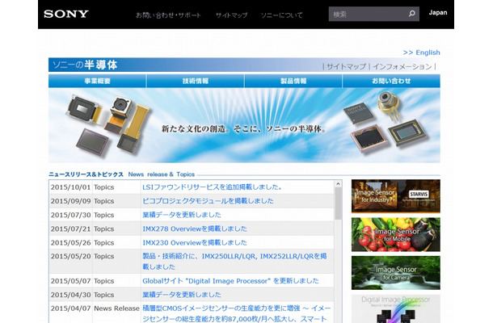This screenshot has width=493, height=323.
Task: Click the search magnifier icon
Action: click(412, 14)
